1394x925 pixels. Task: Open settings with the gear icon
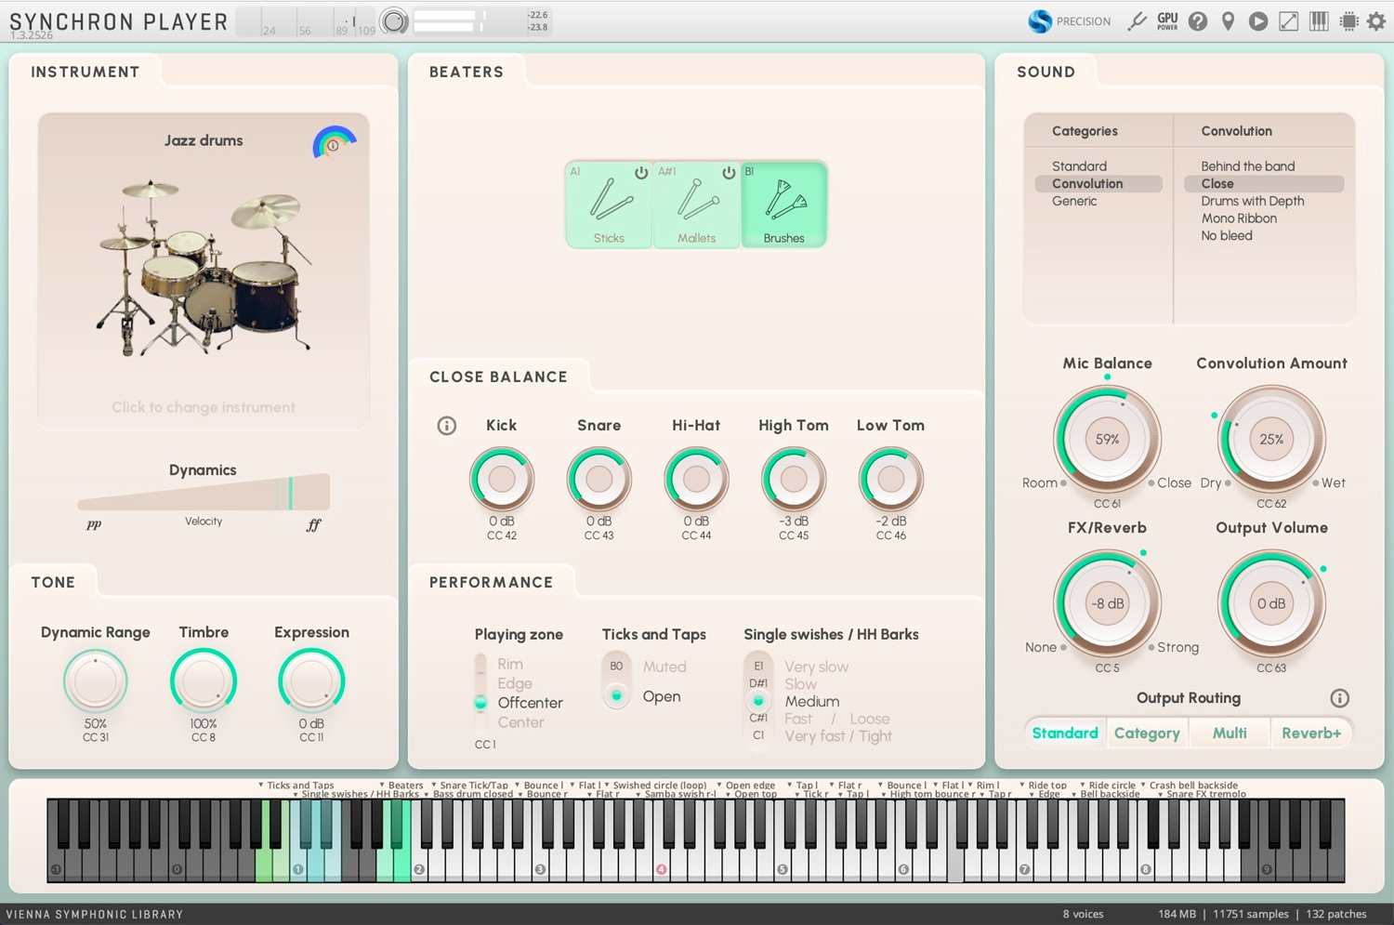pos(1376,21)
